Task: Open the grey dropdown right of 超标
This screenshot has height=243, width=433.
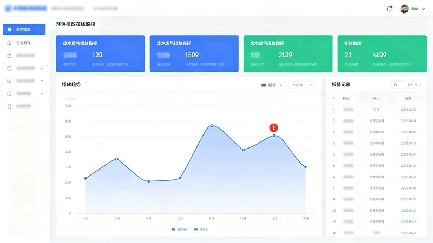Action: click(302, 85)
